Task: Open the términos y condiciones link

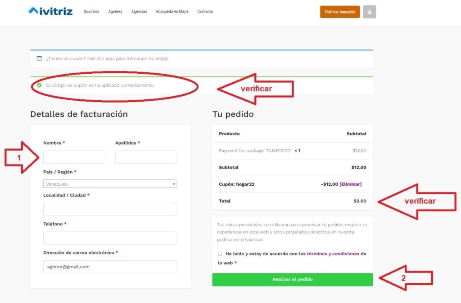Action: tap(333, 254)
